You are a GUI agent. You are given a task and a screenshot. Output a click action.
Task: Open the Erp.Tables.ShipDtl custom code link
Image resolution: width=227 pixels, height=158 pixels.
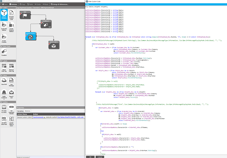pos(67,117)
